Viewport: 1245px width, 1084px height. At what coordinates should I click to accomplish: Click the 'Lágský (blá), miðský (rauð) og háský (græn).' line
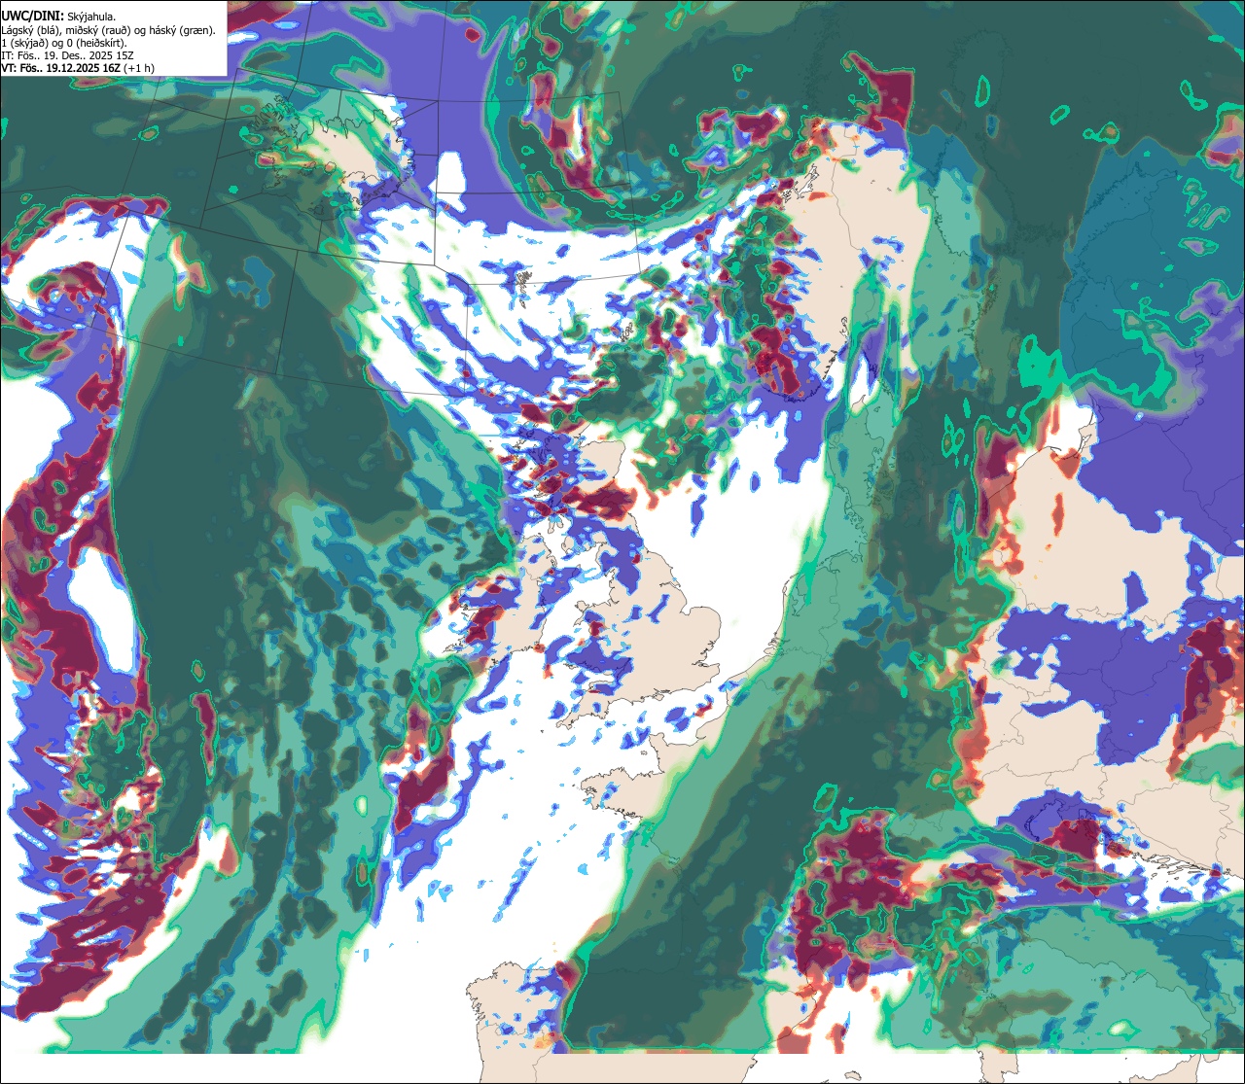(x=109, y=29)
